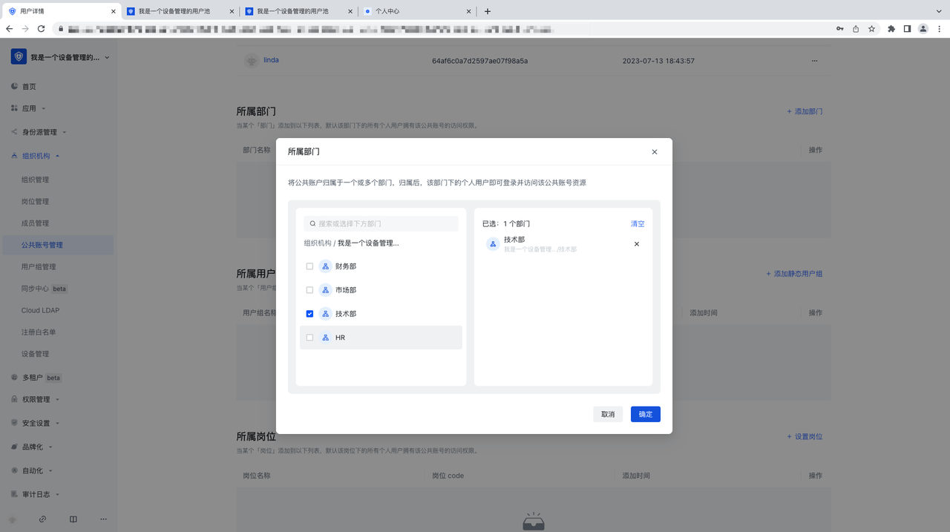Confirm selection with 确定 button
950x532 pixels.
(x=645, y=414)
